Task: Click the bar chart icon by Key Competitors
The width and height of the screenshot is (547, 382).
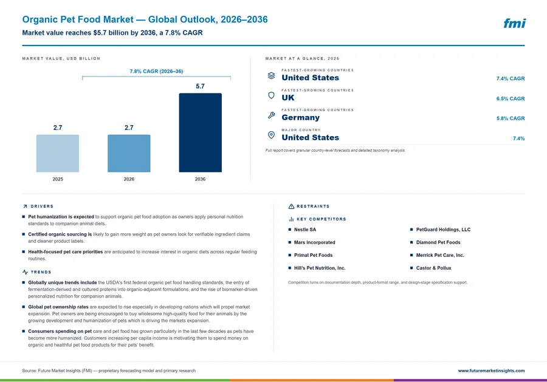Action: pyautogui.click(x=291, y=219)
